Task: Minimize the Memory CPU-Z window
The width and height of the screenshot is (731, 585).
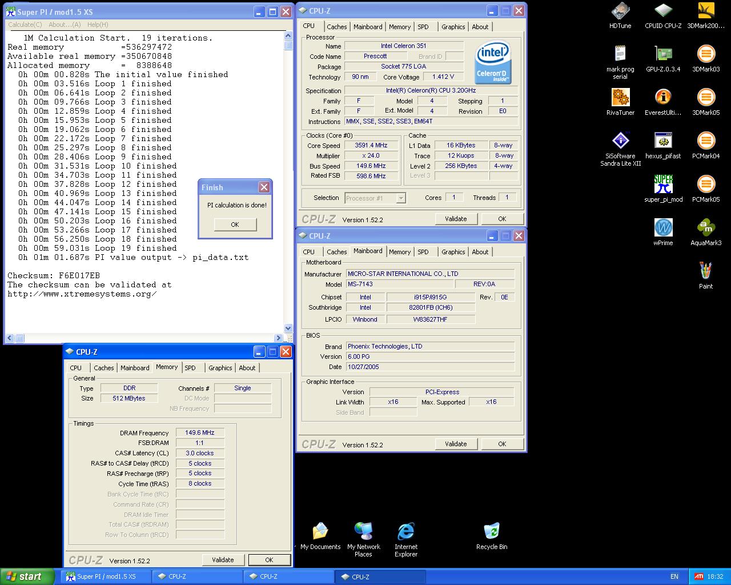Action: (x=259, y=352)
